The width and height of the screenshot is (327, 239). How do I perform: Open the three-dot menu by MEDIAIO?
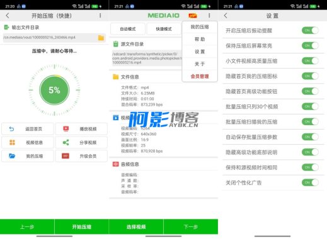pyautogui.click(x=209, y=16)
